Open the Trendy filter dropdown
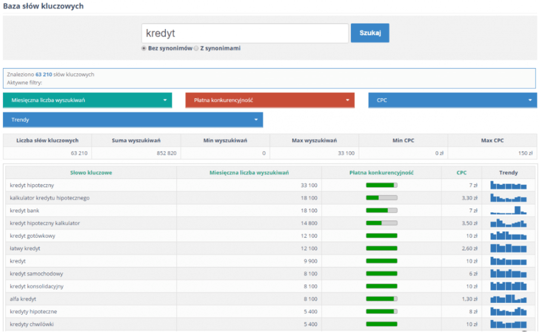The width and height of the screenshot is (539, 335). pyautogui.click(x=133, y=120)
